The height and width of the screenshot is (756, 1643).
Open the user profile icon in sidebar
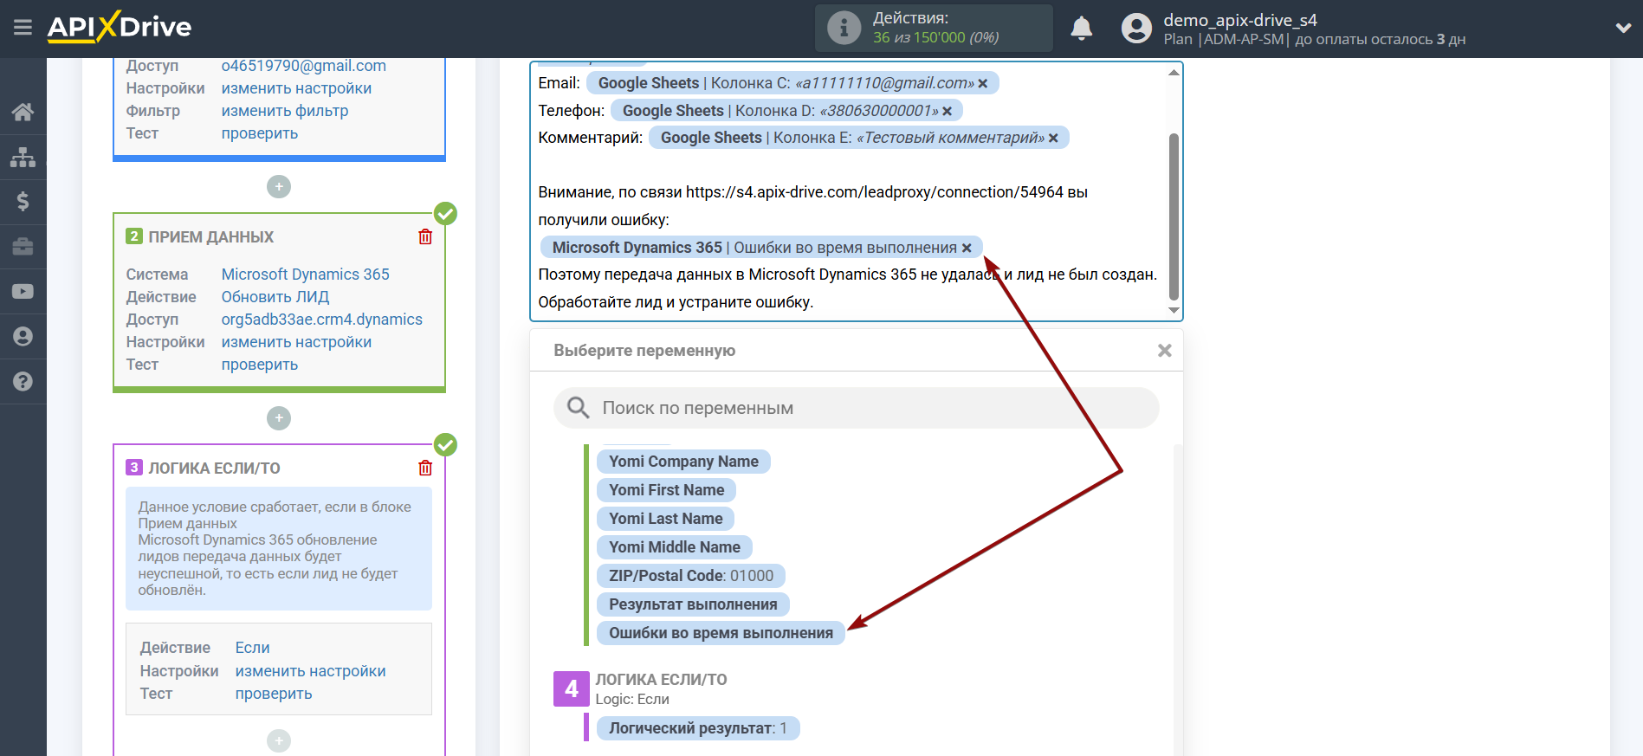pos(23,337)
